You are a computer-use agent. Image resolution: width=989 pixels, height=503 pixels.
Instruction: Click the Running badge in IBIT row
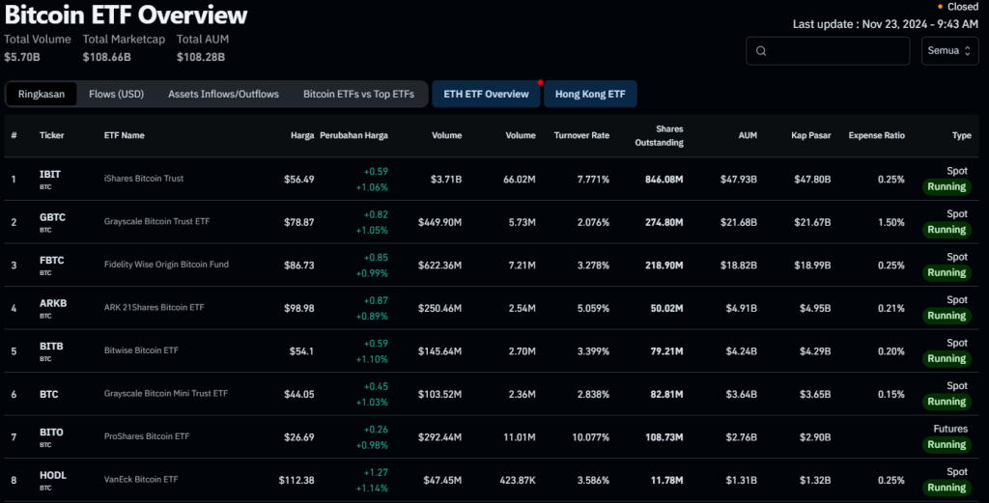(x=947, y=186)
